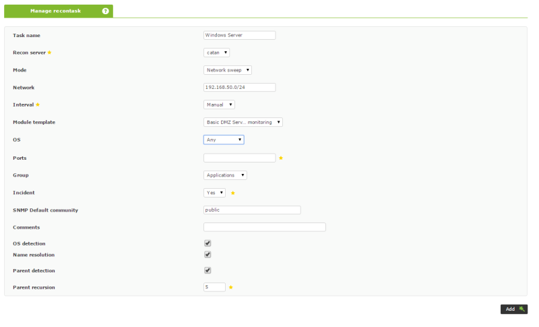The width and height of the screenshot is (539, 327).
Task: Click the star icon beside Recon server
Action: pos(49,53)
